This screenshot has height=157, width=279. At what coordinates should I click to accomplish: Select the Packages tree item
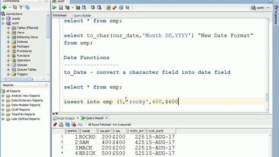click(x=23, y=46)
